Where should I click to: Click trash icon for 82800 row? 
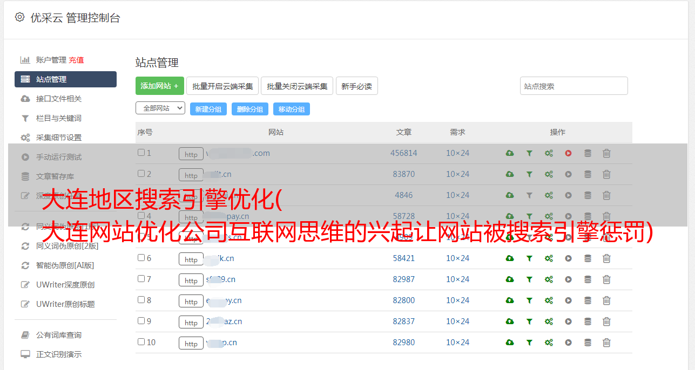(606, 300)
